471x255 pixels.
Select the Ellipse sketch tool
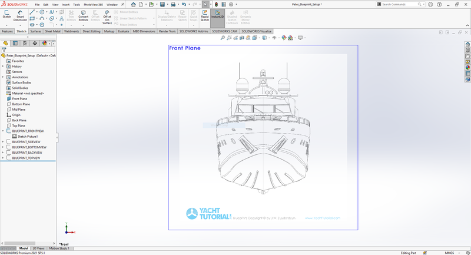[52, 19]
